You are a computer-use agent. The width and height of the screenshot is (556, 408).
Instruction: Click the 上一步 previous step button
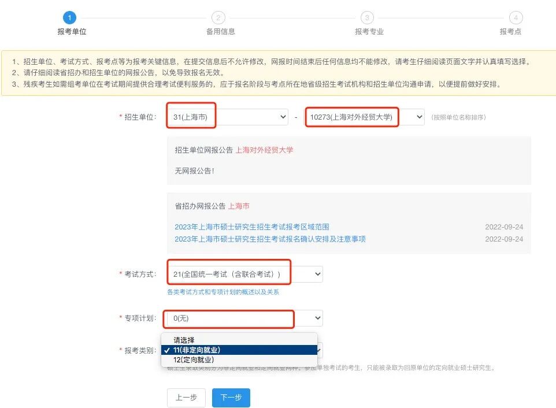(x=186, y=398)
